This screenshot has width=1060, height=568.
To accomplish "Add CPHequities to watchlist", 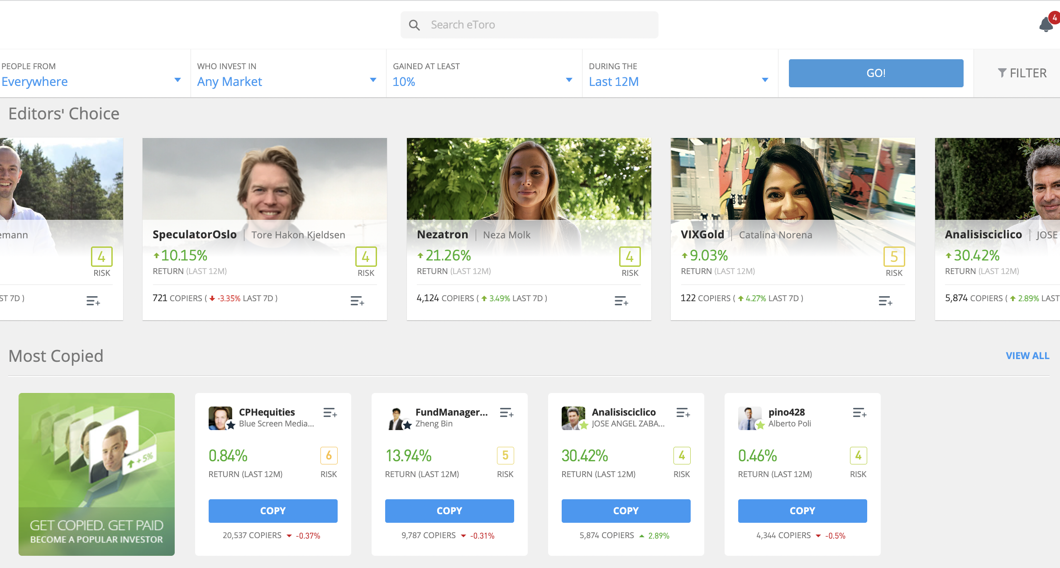I will pyautogui.click(x=330, y=412).
